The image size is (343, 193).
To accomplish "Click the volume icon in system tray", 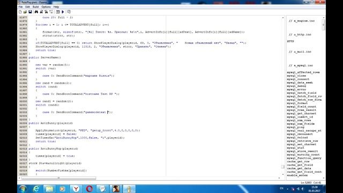I will click(303, 189).
